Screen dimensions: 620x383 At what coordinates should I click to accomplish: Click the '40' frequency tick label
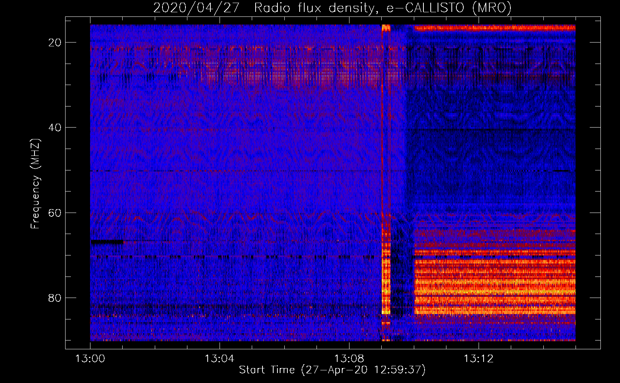pyautogui.click(x=55, y=128)
